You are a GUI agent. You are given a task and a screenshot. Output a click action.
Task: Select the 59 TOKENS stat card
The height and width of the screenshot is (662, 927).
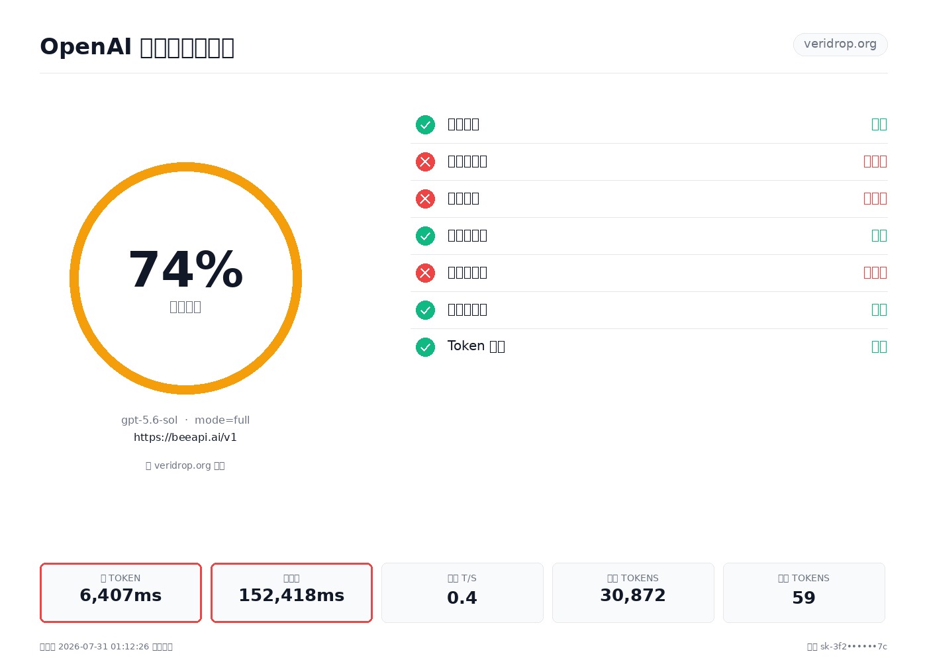tap(804, 592)
